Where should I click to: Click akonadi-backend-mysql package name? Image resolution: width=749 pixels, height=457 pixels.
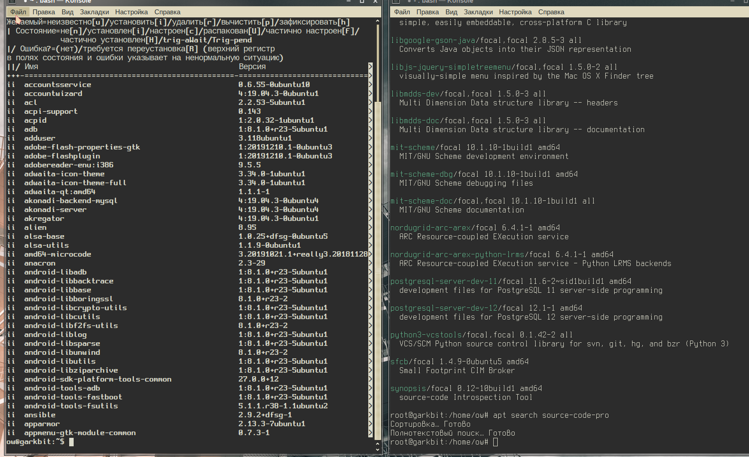coord(71,200)
